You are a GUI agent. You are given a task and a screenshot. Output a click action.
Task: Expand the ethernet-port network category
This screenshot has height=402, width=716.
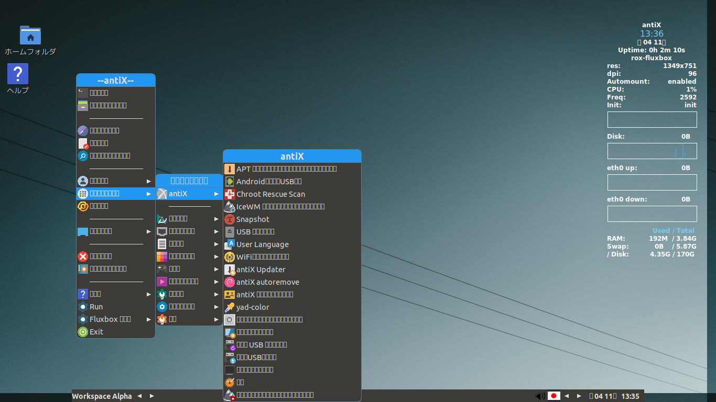189,231
